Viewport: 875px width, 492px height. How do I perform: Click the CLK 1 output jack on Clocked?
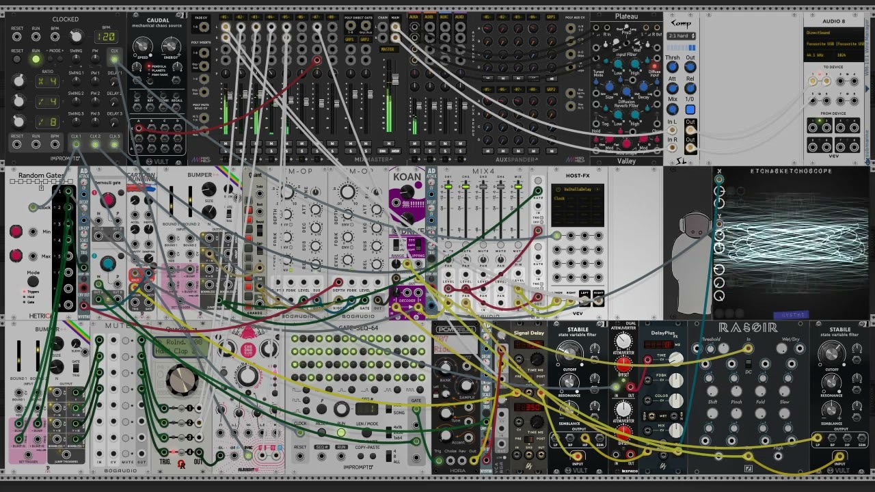(76, 144)
